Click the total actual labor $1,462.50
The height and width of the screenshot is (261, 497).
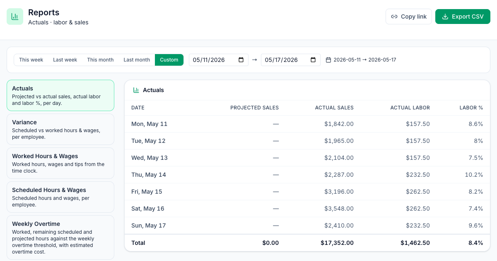pyautogui.click(x=415, y=243)
